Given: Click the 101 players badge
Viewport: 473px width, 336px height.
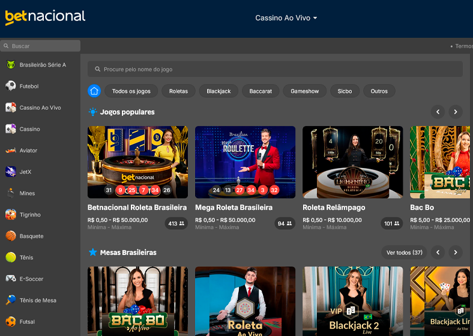Looking at the screenshot, I should pos(391,223).
